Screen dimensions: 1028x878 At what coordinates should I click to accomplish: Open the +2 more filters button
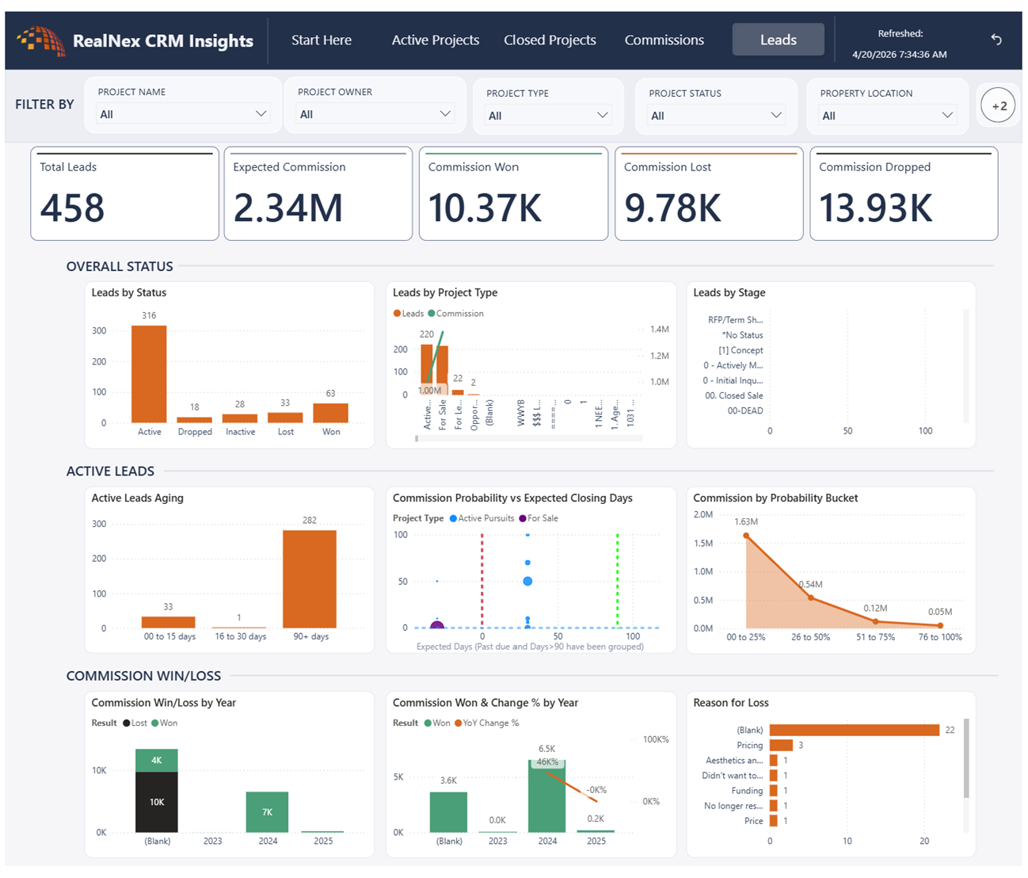tap(999, 105)
